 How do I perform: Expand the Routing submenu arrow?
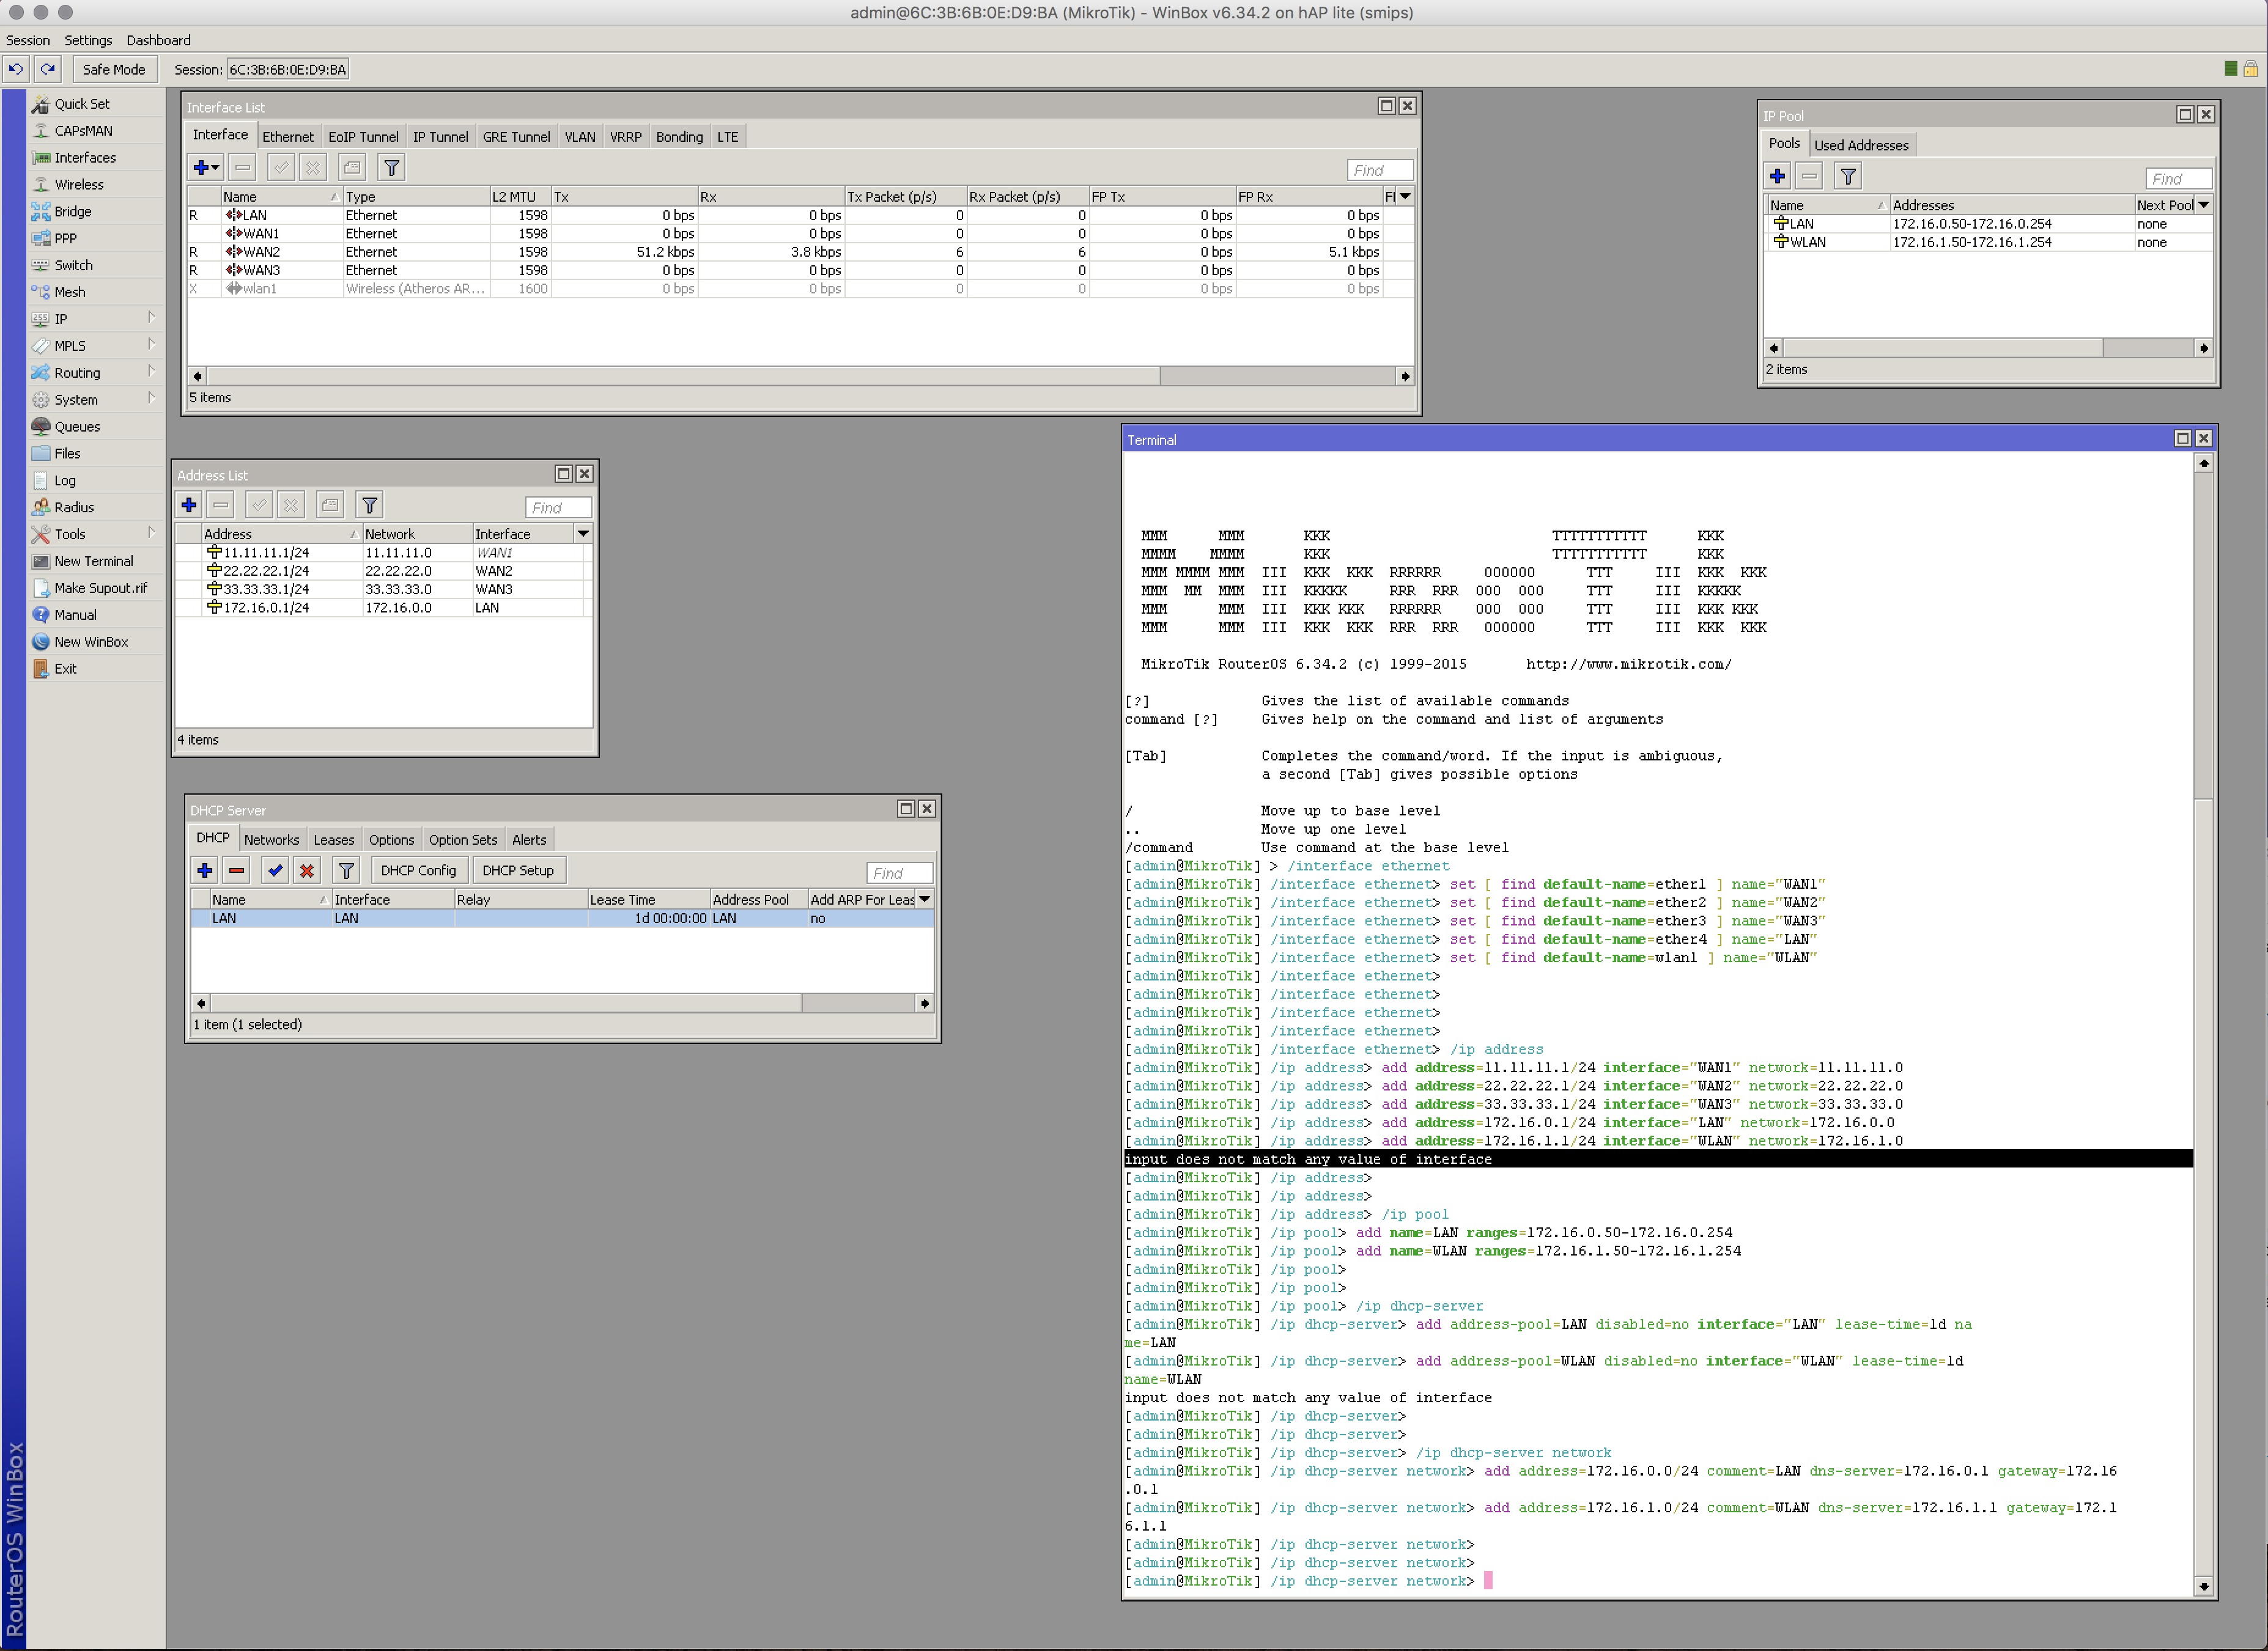pos(151,372)
